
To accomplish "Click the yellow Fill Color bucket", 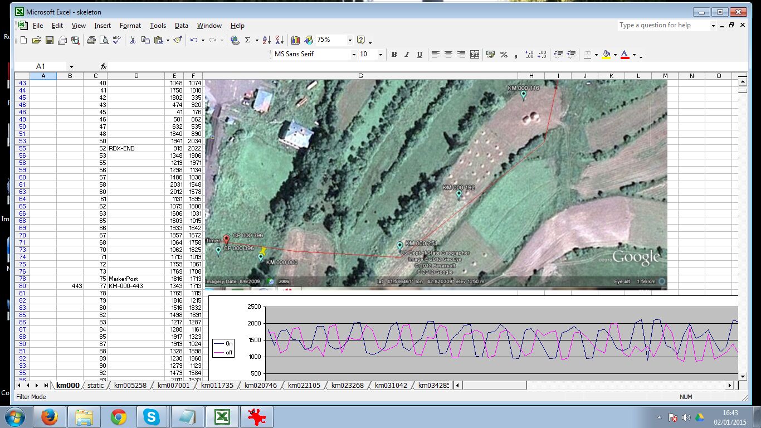I will coord(606,55).
